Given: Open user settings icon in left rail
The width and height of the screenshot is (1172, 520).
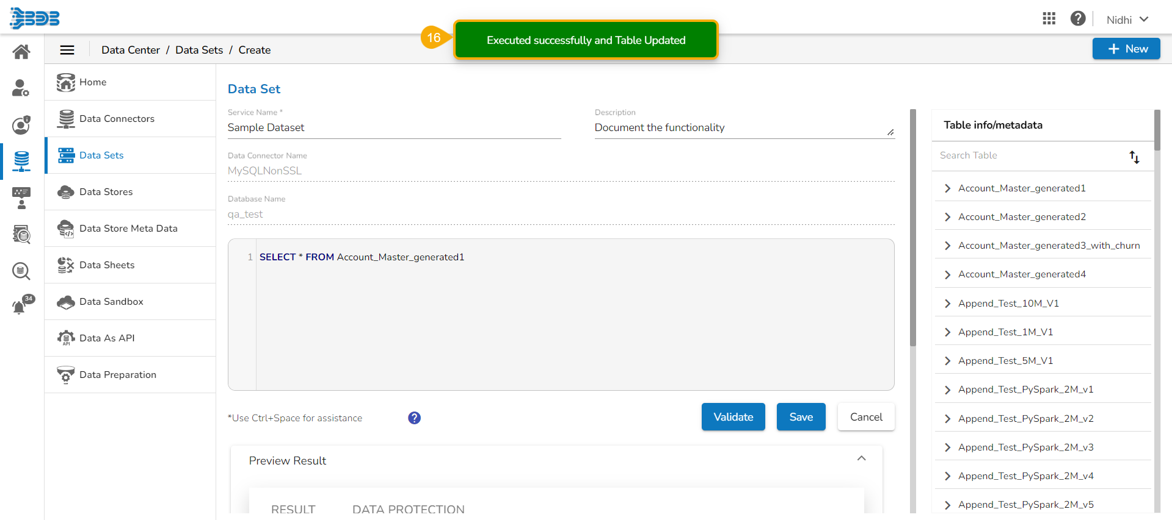Looking at the screenshot, I should (21, 88).
